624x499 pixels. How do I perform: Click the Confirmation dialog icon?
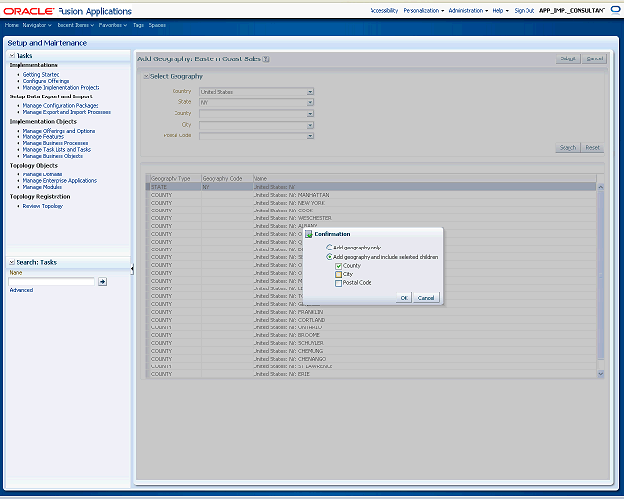pyautogui.click(x=309, y=234)
